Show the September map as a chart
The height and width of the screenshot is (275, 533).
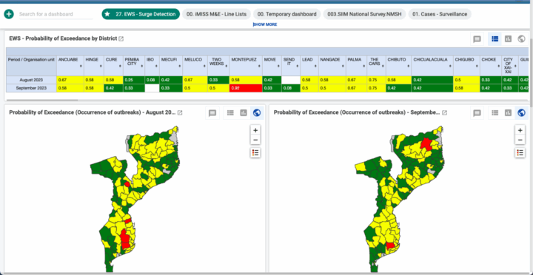[508, 112]
